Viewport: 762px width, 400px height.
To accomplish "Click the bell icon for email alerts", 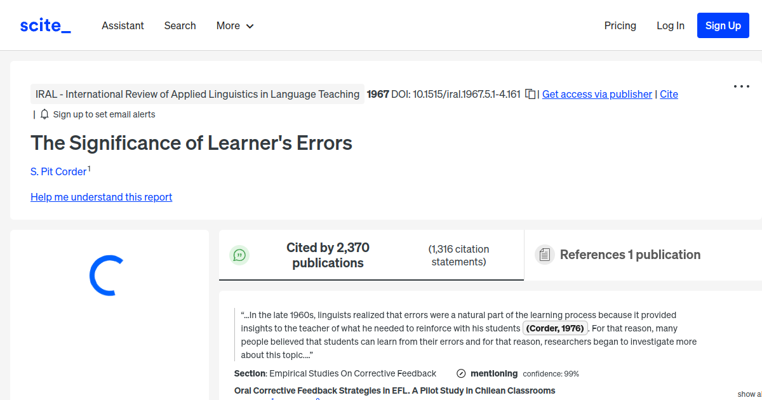I will coord(44,114).
